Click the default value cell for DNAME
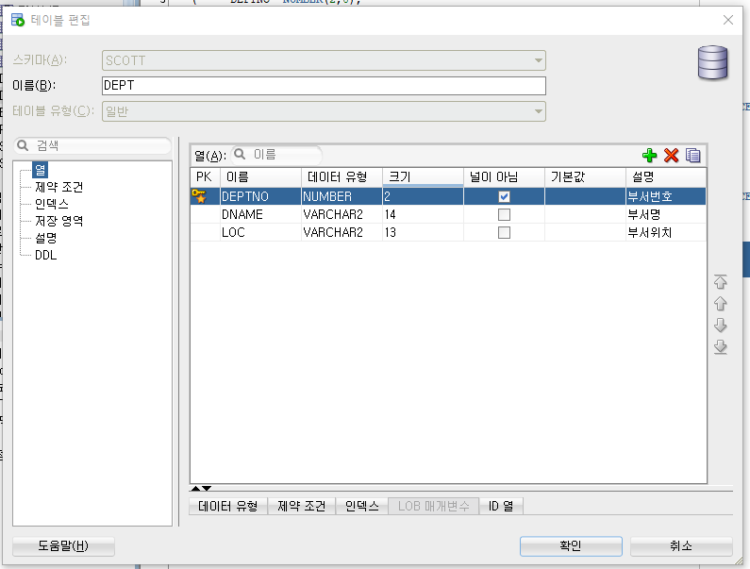 [585, 214]
